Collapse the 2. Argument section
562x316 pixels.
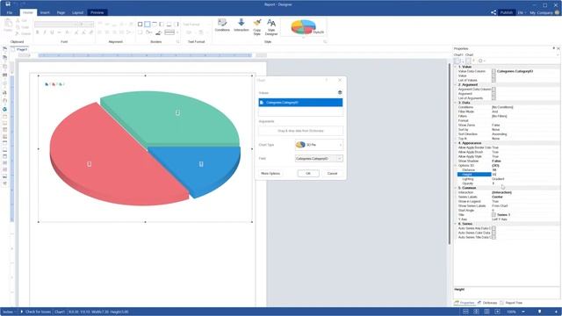[x=456, y=84]
